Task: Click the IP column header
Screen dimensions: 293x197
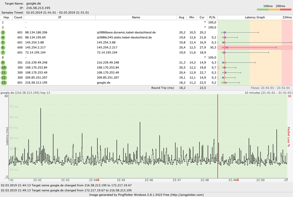Action: pos(60,17)
